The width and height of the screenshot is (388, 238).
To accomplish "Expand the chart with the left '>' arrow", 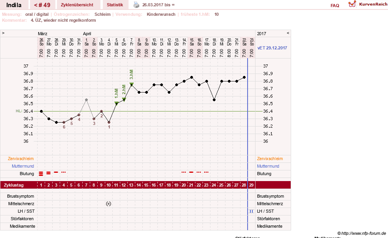I will [3, 33].
